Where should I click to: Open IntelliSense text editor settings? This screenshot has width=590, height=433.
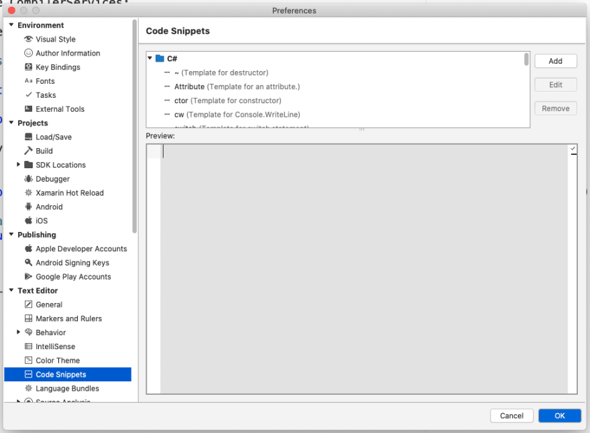pyautogui.click(x=55, y=346)
